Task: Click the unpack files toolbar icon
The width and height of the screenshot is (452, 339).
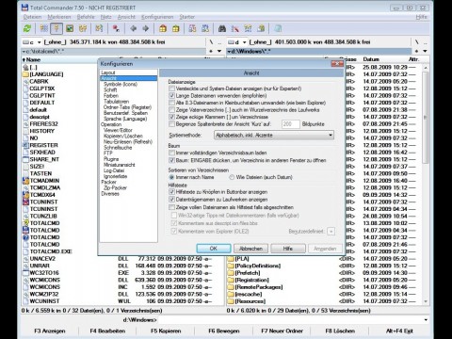Action: tap(176, 28)
